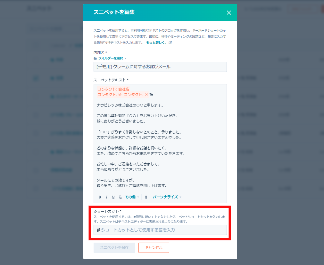Image resolution: width=324 pixels, height=265 pixels.
Task: Click the line 誠にありがとうございました。
Action: tap(121, 121)
